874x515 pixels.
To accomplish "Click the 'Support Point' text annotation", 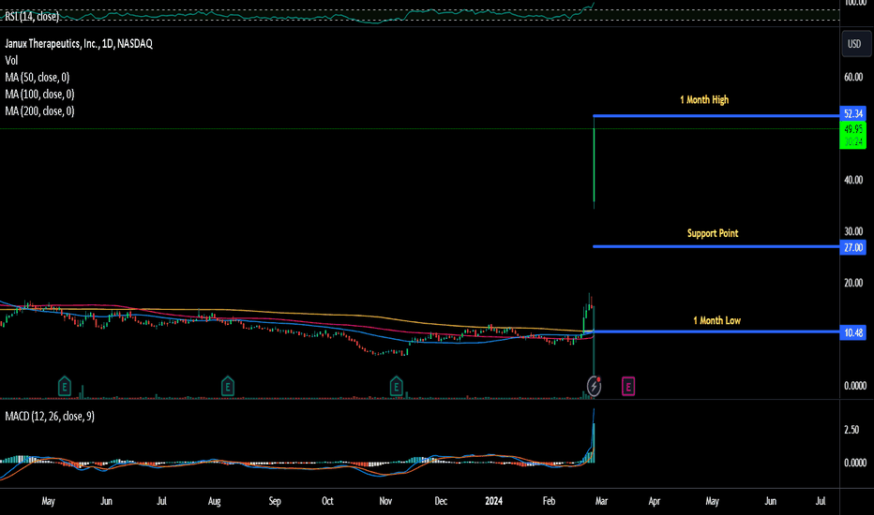I will click(x=712, y=232).
